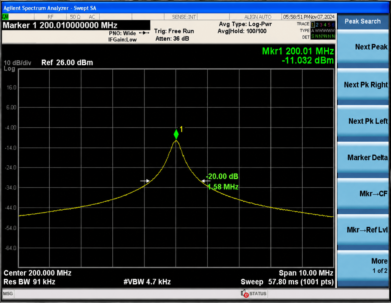Select trace number 1 in the TRACE row

click(313, 24)
